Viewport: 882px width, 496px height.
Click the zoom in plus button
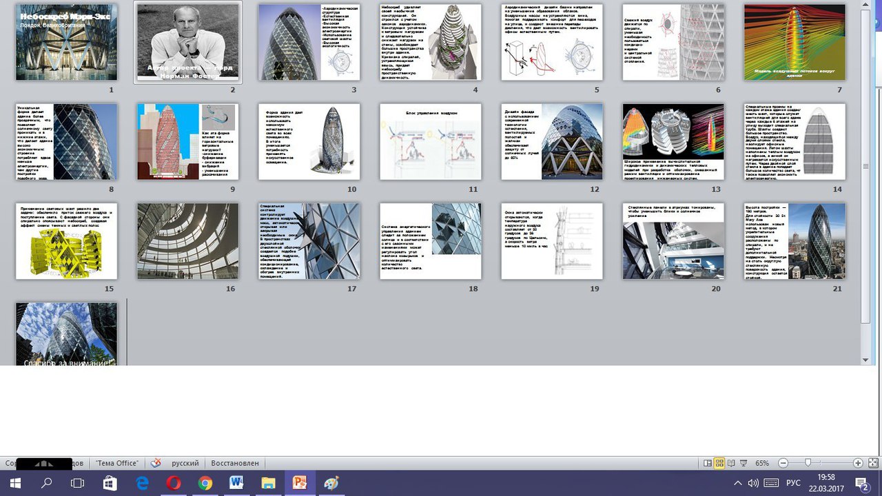click(x=858, y=464)
